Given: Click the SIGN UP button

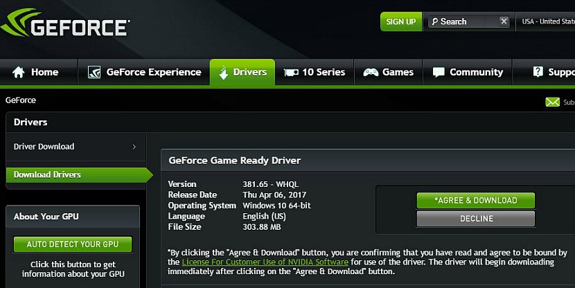Looking at the screenshot, I should [x=401, y=21].
